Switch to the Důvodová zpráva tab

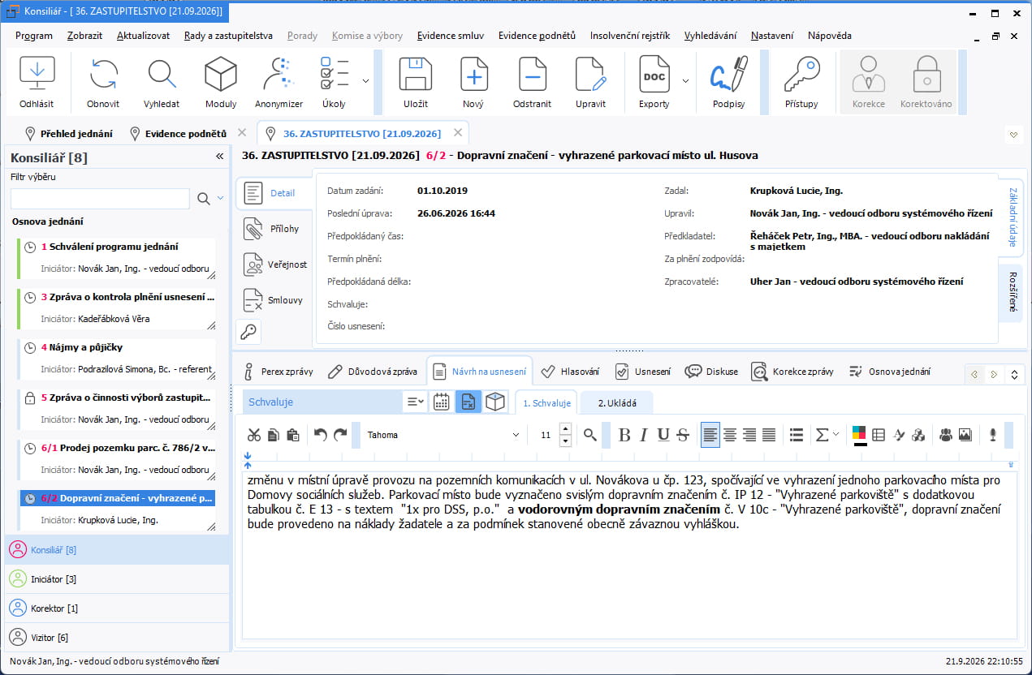pyautogui.click(x=373, y=372)
